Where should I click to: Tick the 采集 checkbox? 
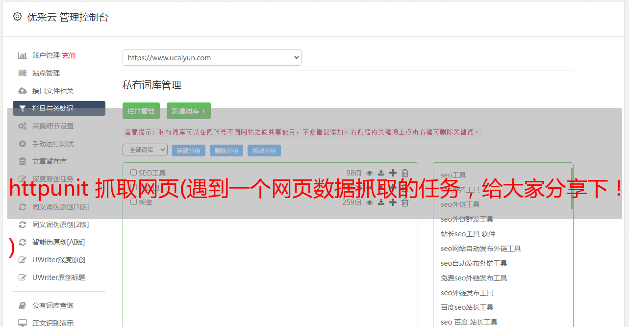[x=133, y=202]
